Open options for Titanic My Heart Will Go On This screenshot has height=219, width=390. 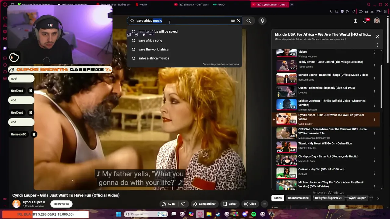coord(374,147)
